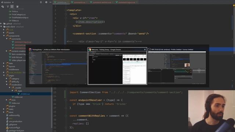Image resolution: width=235 pixels, height=132 pixels.
Task: Click the locate/select opened file crosshair icon
Action: (41, 2)
